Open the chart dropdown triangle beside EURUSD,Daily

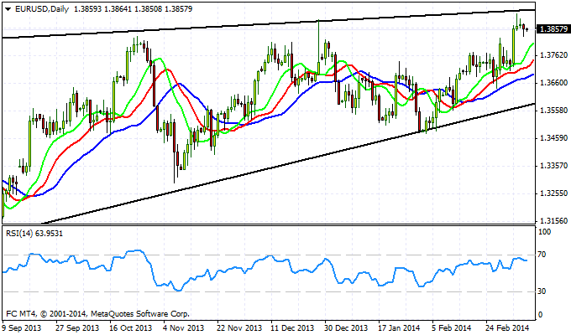(8, 9)
